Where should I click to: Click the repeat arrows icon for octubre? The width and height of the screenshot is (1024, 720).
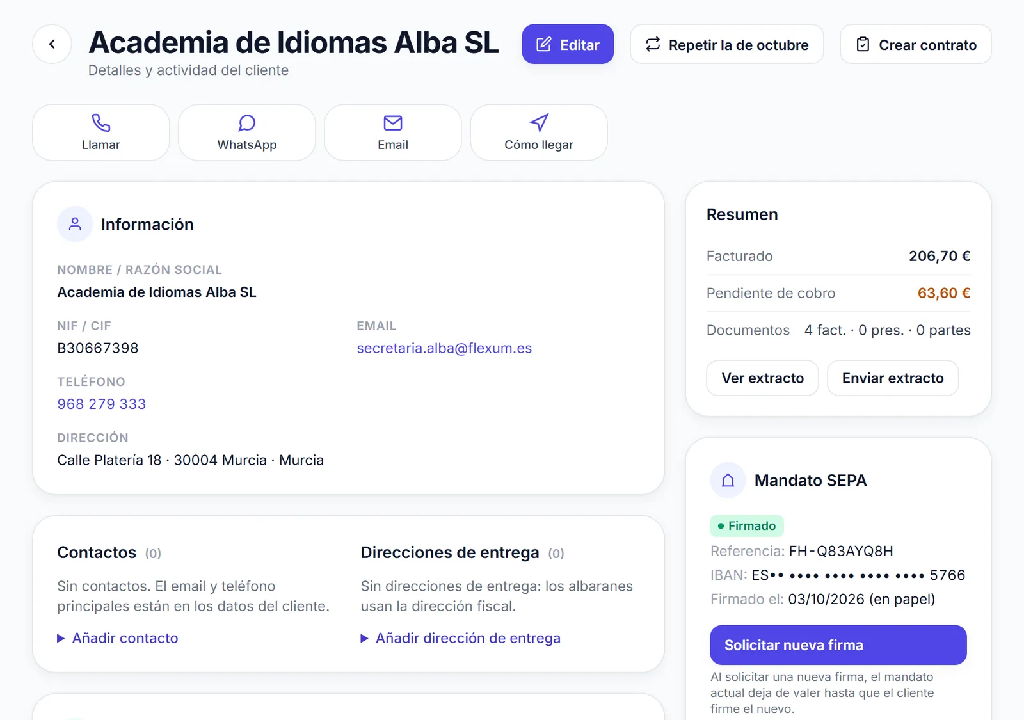click(x=653, y=44)
